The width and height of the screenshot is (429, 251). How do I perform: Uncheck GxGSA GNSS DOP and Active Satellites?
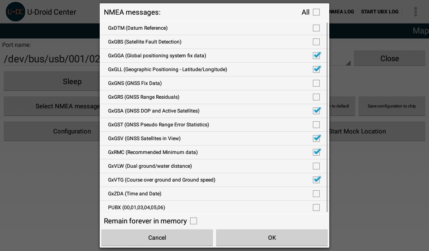[x=316, y=111]
